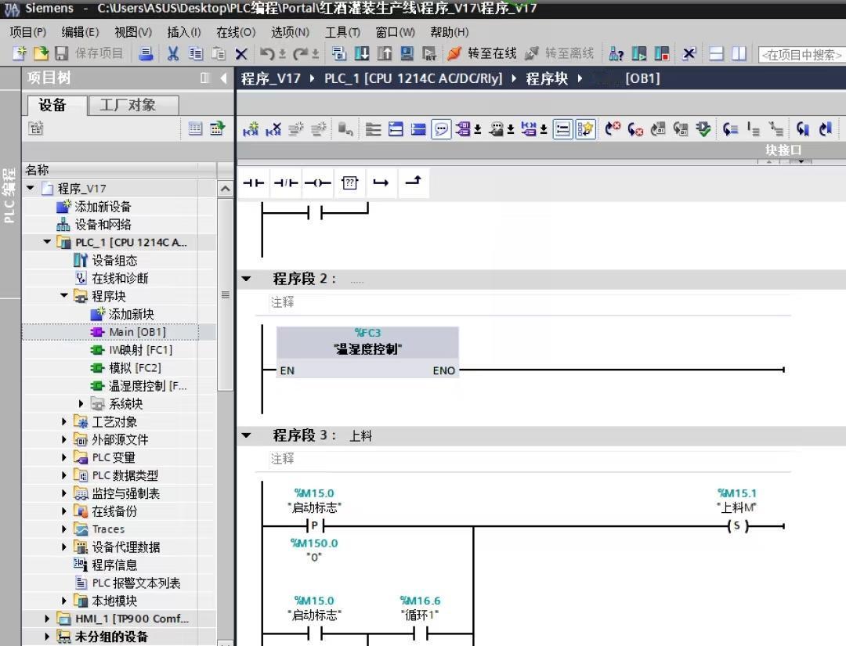Toggle the favorites star icon in editor
This screenshot has width=846, height=646.
(585, 129)
